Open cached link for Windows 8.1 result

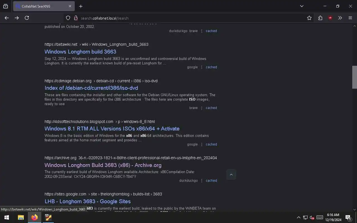point(211,144)
